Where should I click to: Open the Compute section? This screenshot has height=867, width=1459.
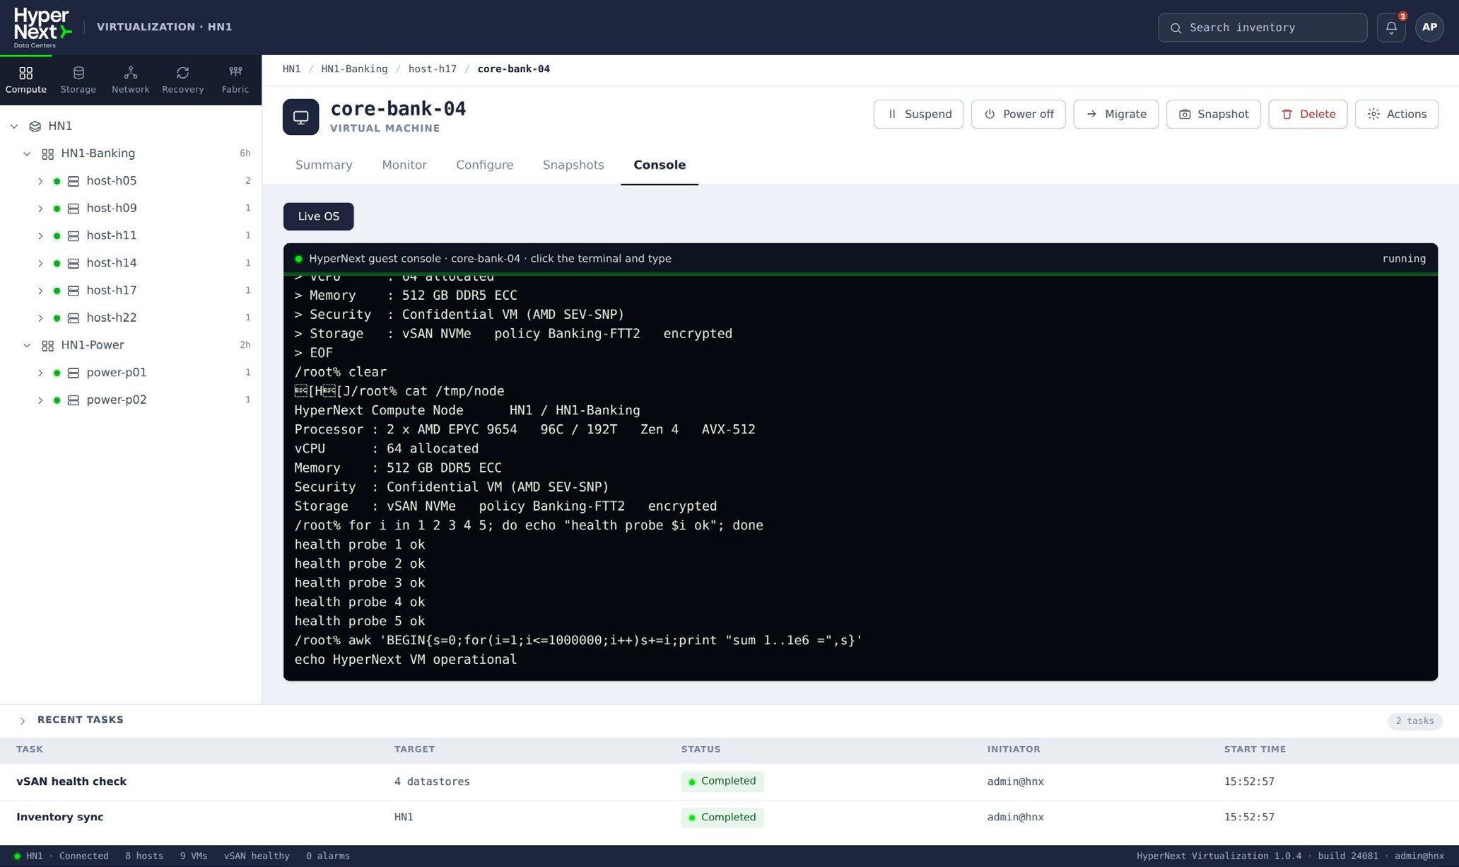(x=26, y=80)
